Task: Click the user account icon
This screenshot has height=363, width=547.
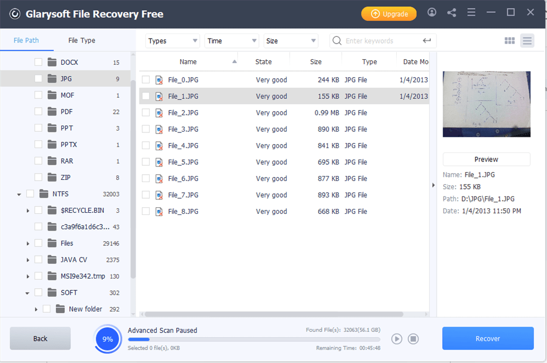Action: click(431, 12)
